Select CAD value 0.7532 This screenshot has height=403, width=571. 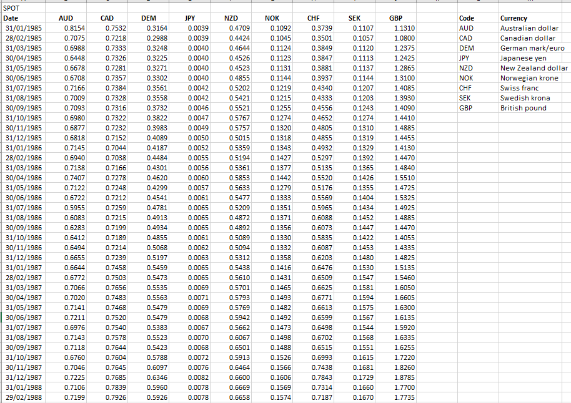107,28
